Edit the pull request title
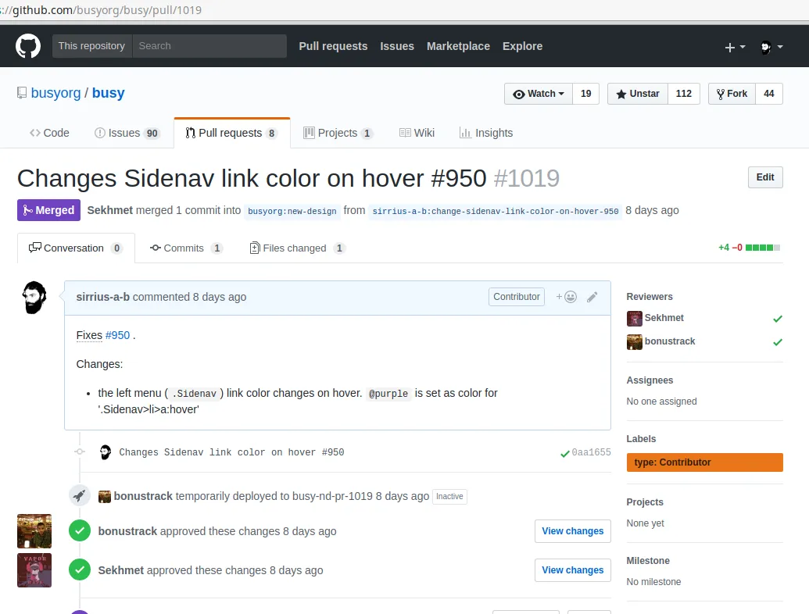 click(x=765, y=177)
